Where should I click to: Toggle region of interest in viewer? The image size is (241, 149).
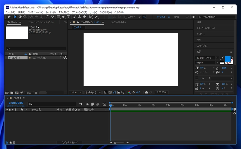click(119, 92)
